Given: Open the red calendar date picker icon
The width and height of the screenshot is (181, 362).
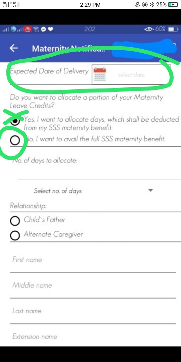Looking at the screenshot, I should (100, 74).
